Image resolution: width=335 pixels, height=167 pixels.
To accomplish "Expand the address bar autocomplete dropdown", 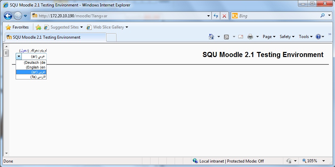I will pos(208,16).
